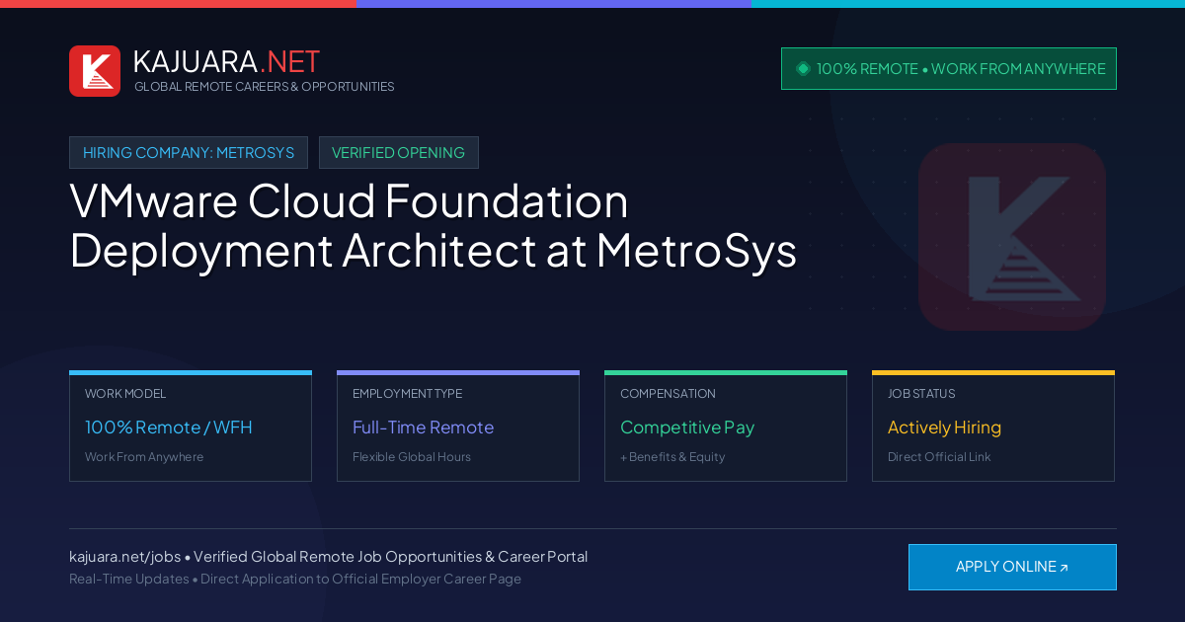Click the + Benefits & Equity subtext
This screenshot has width=1185, height=622.
(x=672, y=457)
